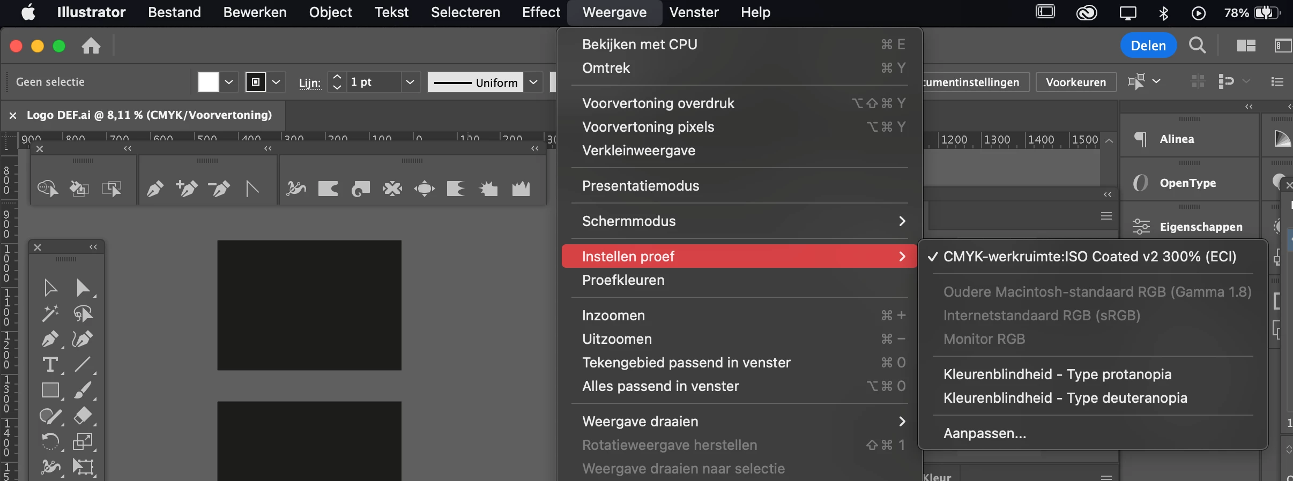The width and height of the screenshot is (1293, 481).
Task: Open the stroke color dropdown arrow
Action: pyautogui.click(x=276, y=82)
